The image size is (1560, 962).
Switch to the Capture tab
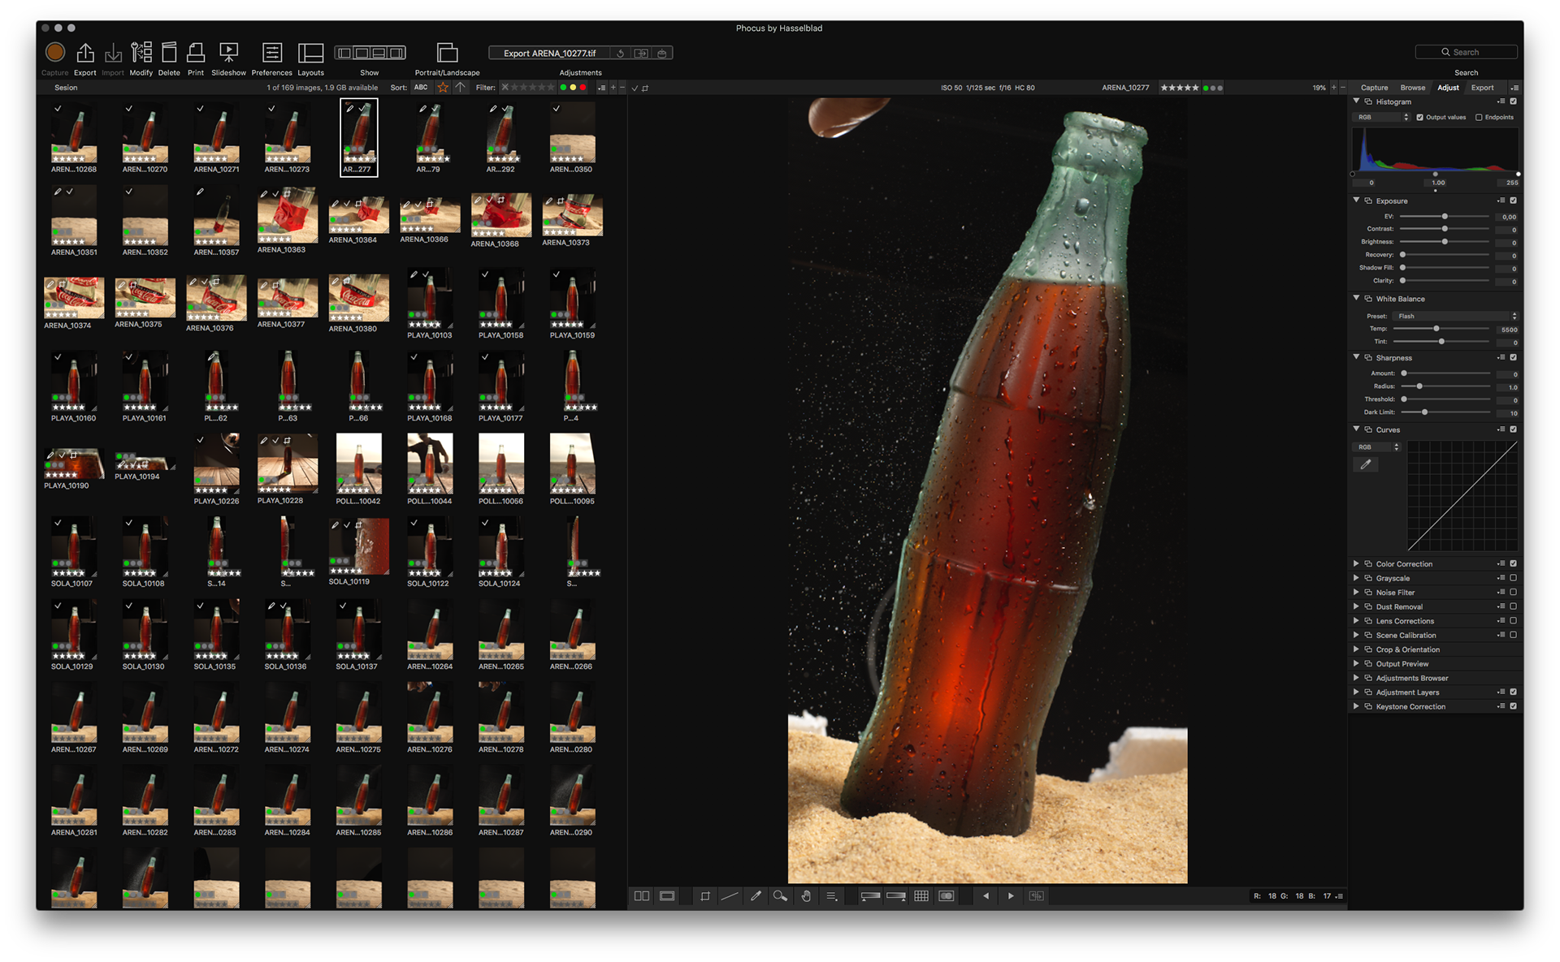click(x=1374, y=88)
